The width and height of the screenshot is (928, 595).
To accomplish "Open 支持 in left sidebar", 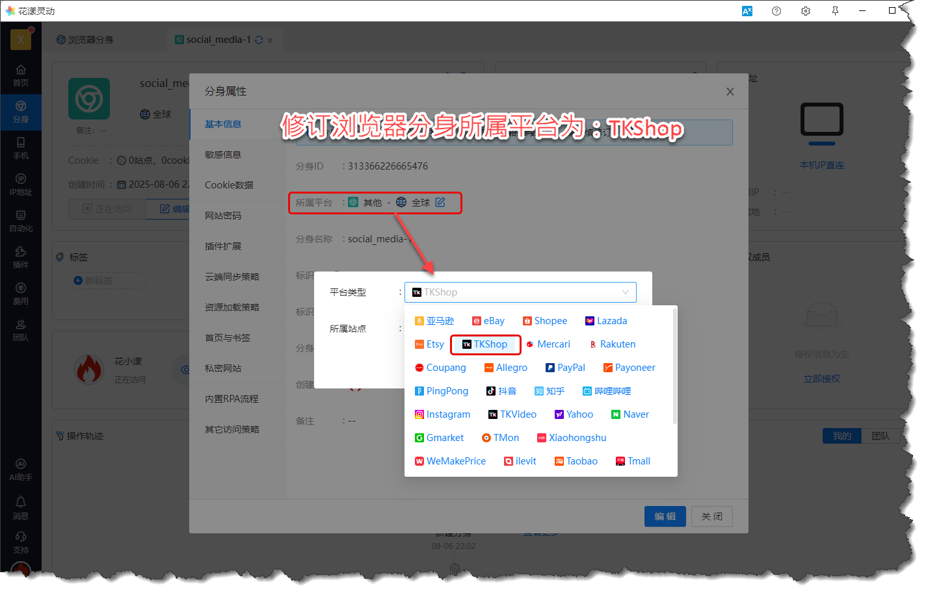I will pyautogui.click(x=21, y=544).
